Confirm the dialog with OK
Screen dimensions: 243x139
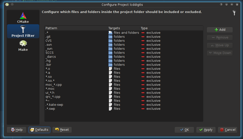[x=184, y=130]
